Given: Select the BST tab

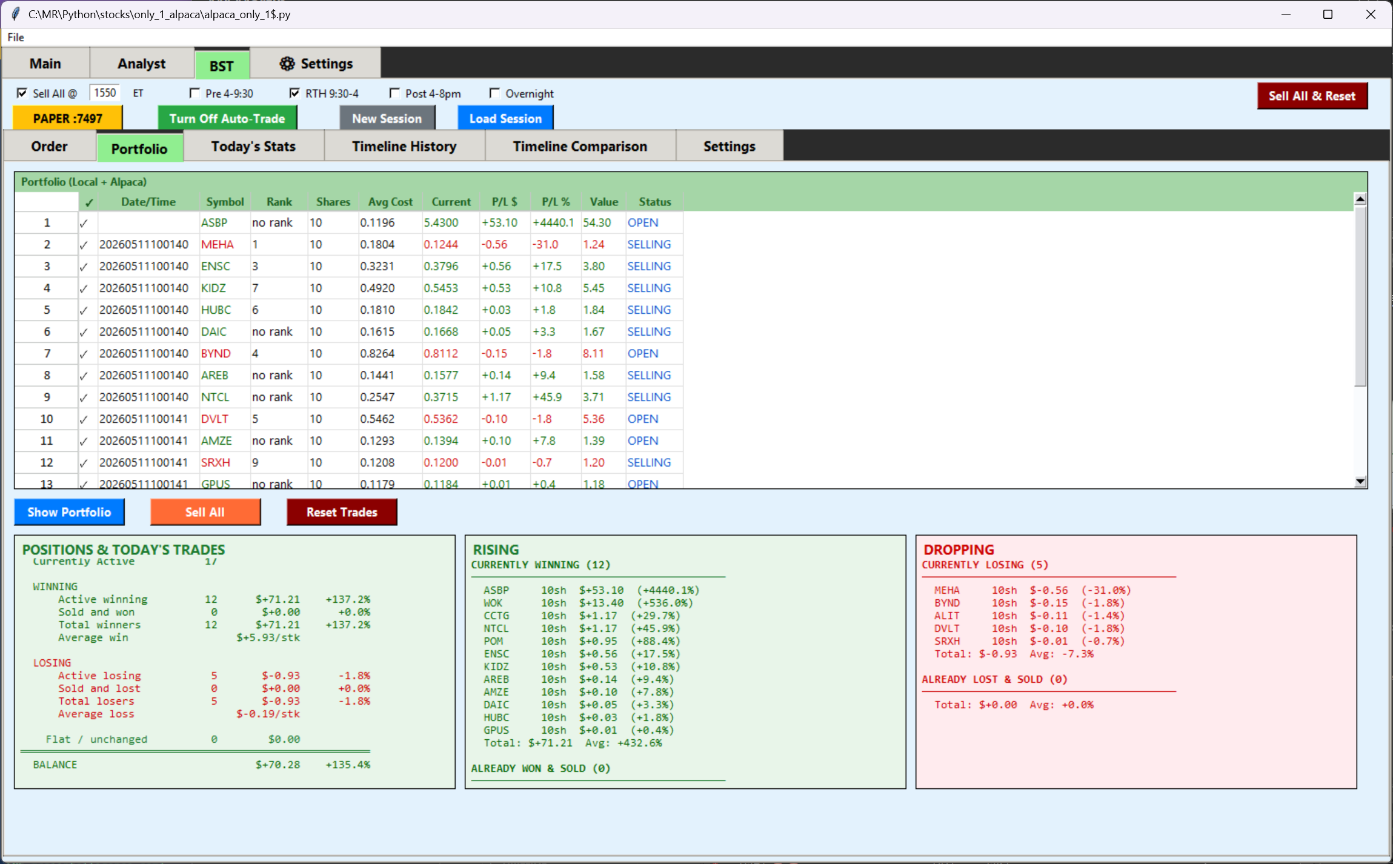Looking at the screenshot, I should pyautogui.click(x=222, y=65).
